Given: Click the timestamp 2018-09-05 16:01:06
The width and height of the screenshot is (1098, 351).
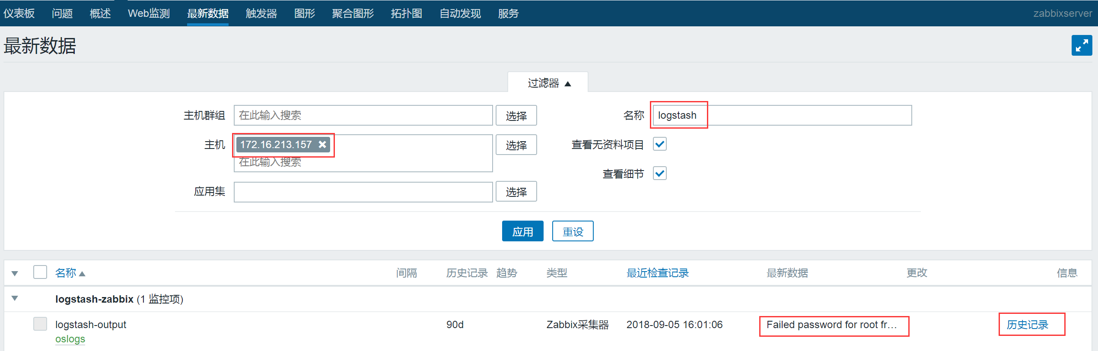Looking at the screenshot, I should tap(675, 325).
